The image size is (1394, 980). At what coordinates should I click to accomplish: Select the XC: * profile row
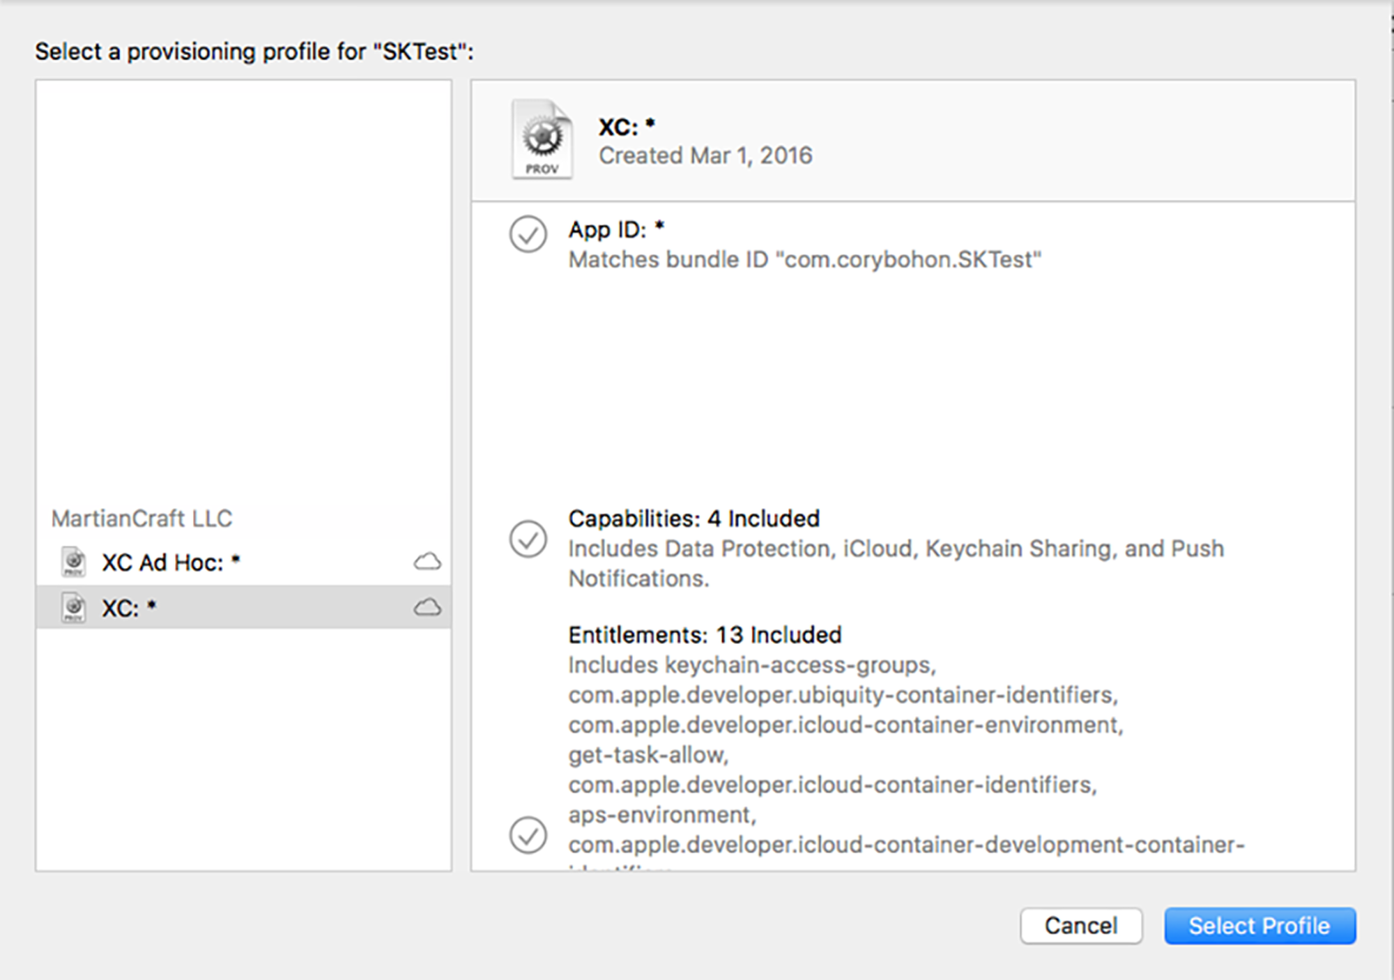(244, 608)
